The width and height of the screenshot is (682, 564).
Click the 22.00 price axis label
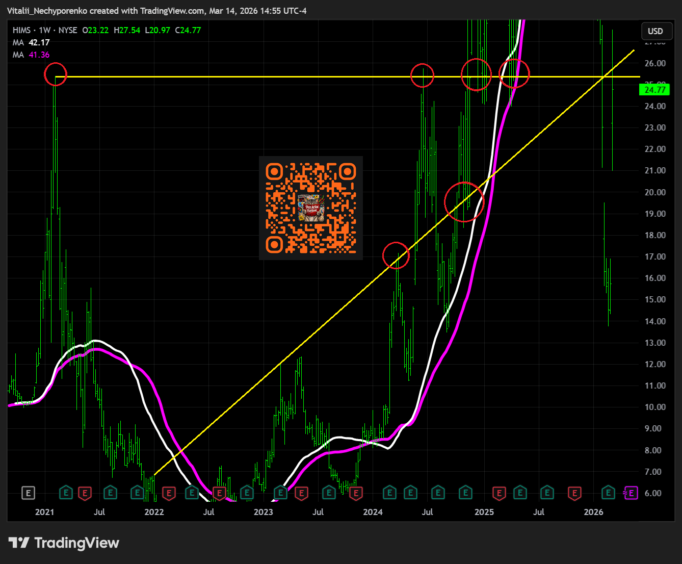655,149
